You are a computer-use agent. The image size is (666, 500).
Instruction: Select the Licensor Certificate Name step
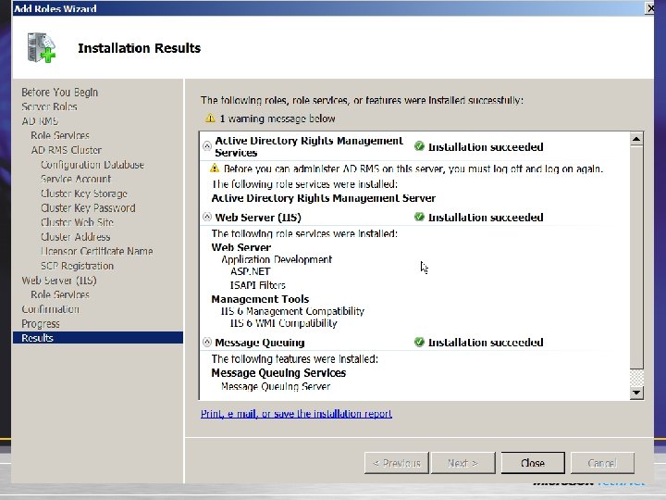tap(96, 251)
